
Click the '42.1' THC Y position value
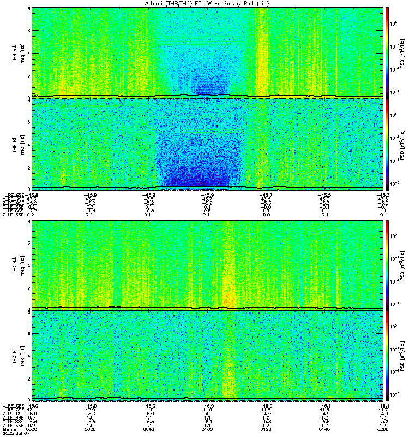[x=32, y=410]
